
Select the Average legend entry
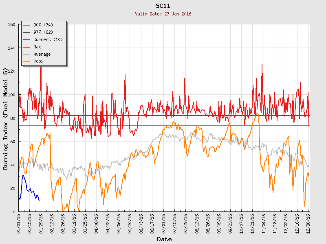[x=42, y=54]
